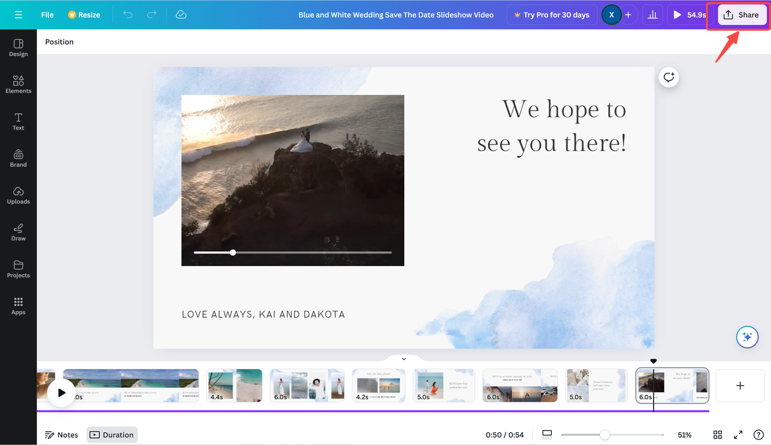Open the Apps panel in the sidebar
Image resolution: width=771 pixels, height=445 pixels.
(x=18, y=306)
